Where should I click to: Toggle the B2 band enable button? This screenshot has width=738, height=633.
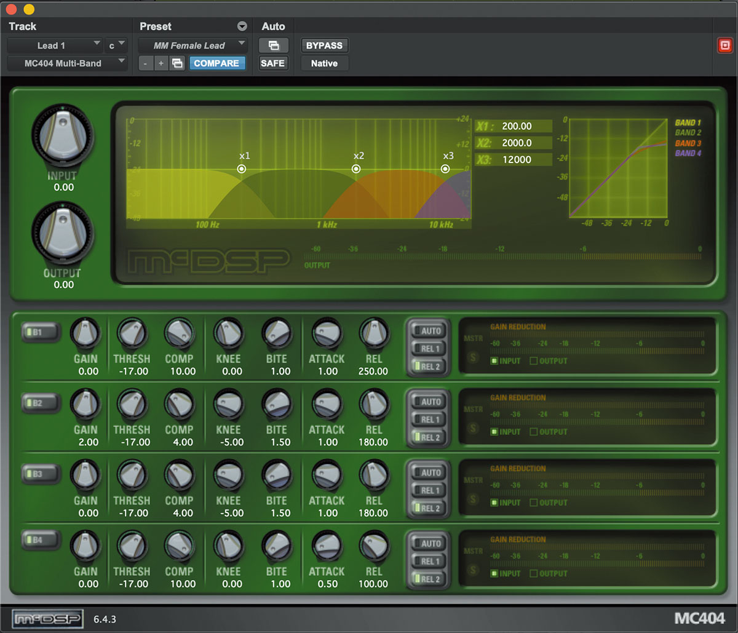pyautogui.click(x=41, y=403)
